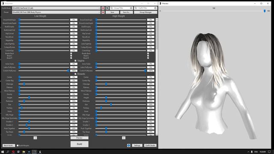Show hidden tray icons chevron
The height and width of the screenshot is (154, 274).
tap(248, 152)
